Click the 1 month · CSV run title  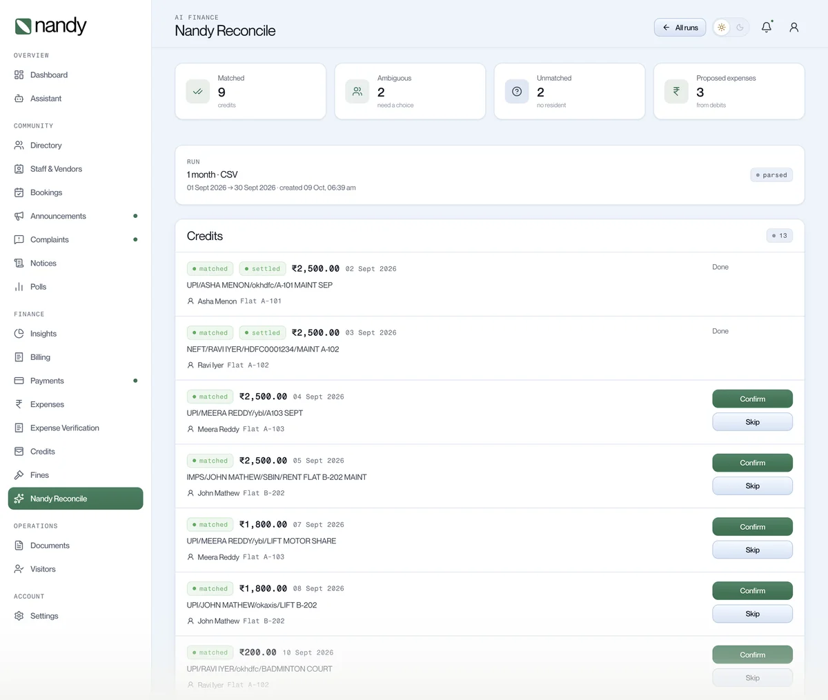pos(212,174)
